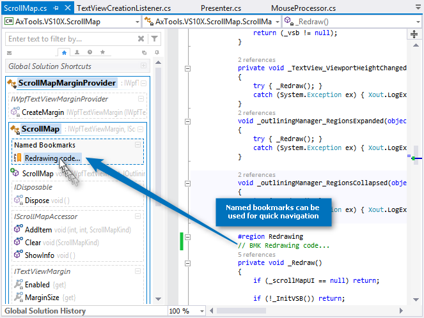Collapse IScrollMapAccessor group
Image resolution: width=424 pixels, height=318 pixels.
click(x=137, y=216)
